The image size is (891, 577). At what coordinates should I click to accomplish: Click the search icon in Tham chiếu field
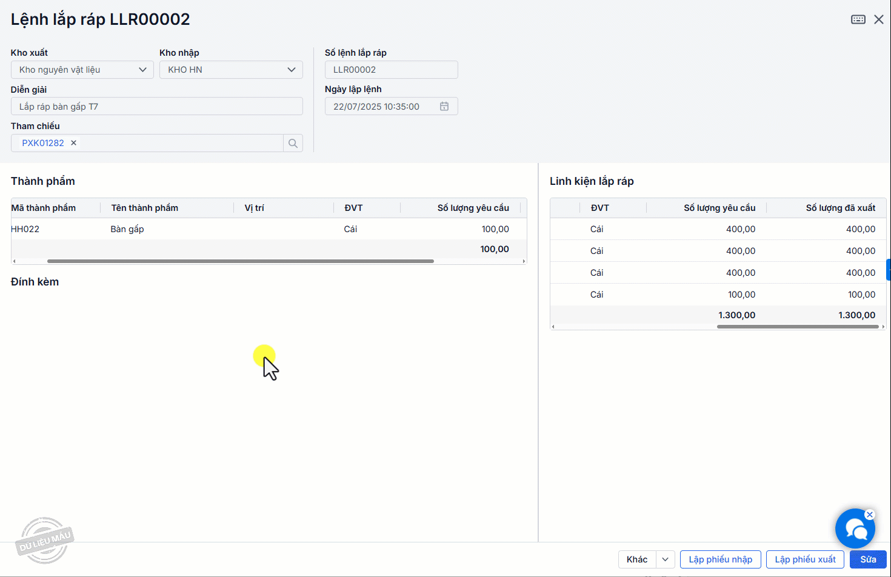293,143
